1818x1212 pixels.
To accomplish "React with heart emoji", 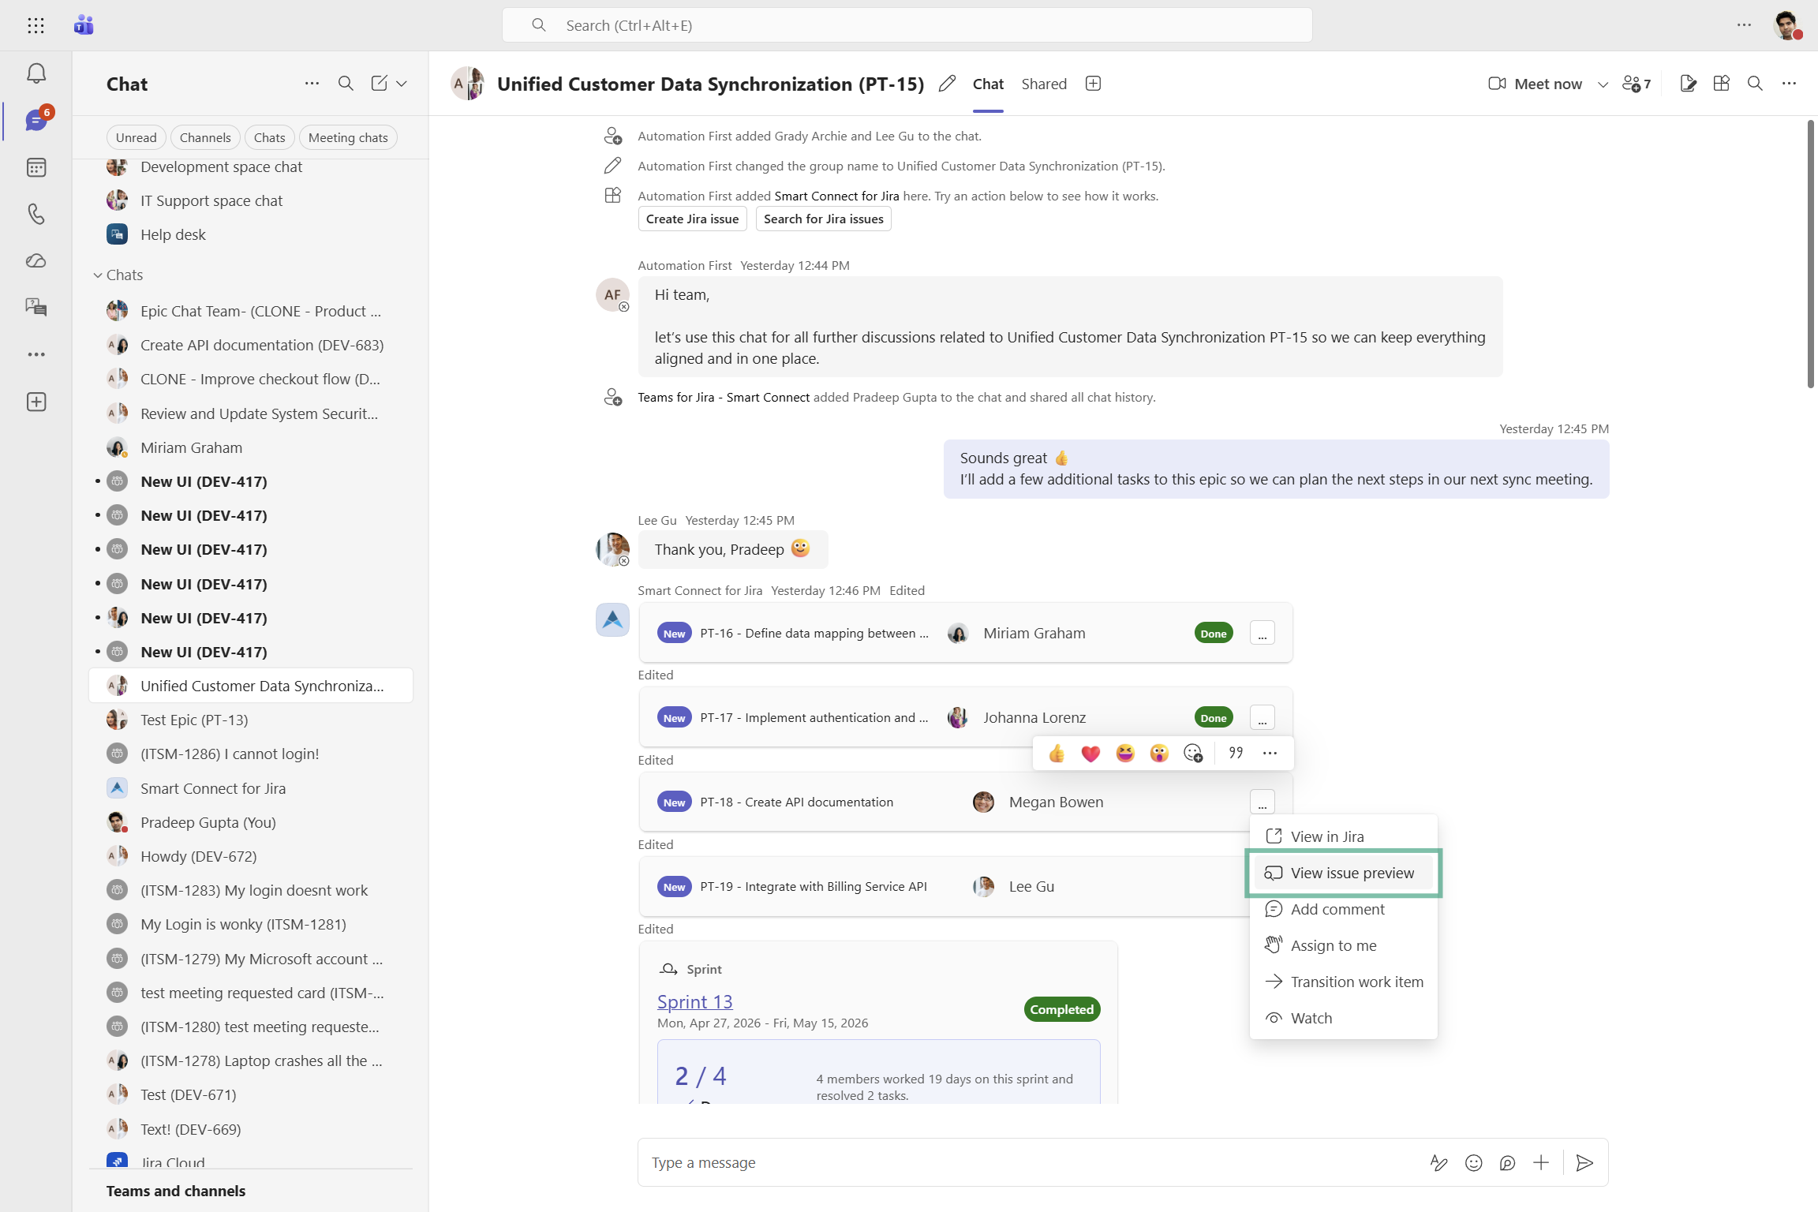I will coord(1090,754).
